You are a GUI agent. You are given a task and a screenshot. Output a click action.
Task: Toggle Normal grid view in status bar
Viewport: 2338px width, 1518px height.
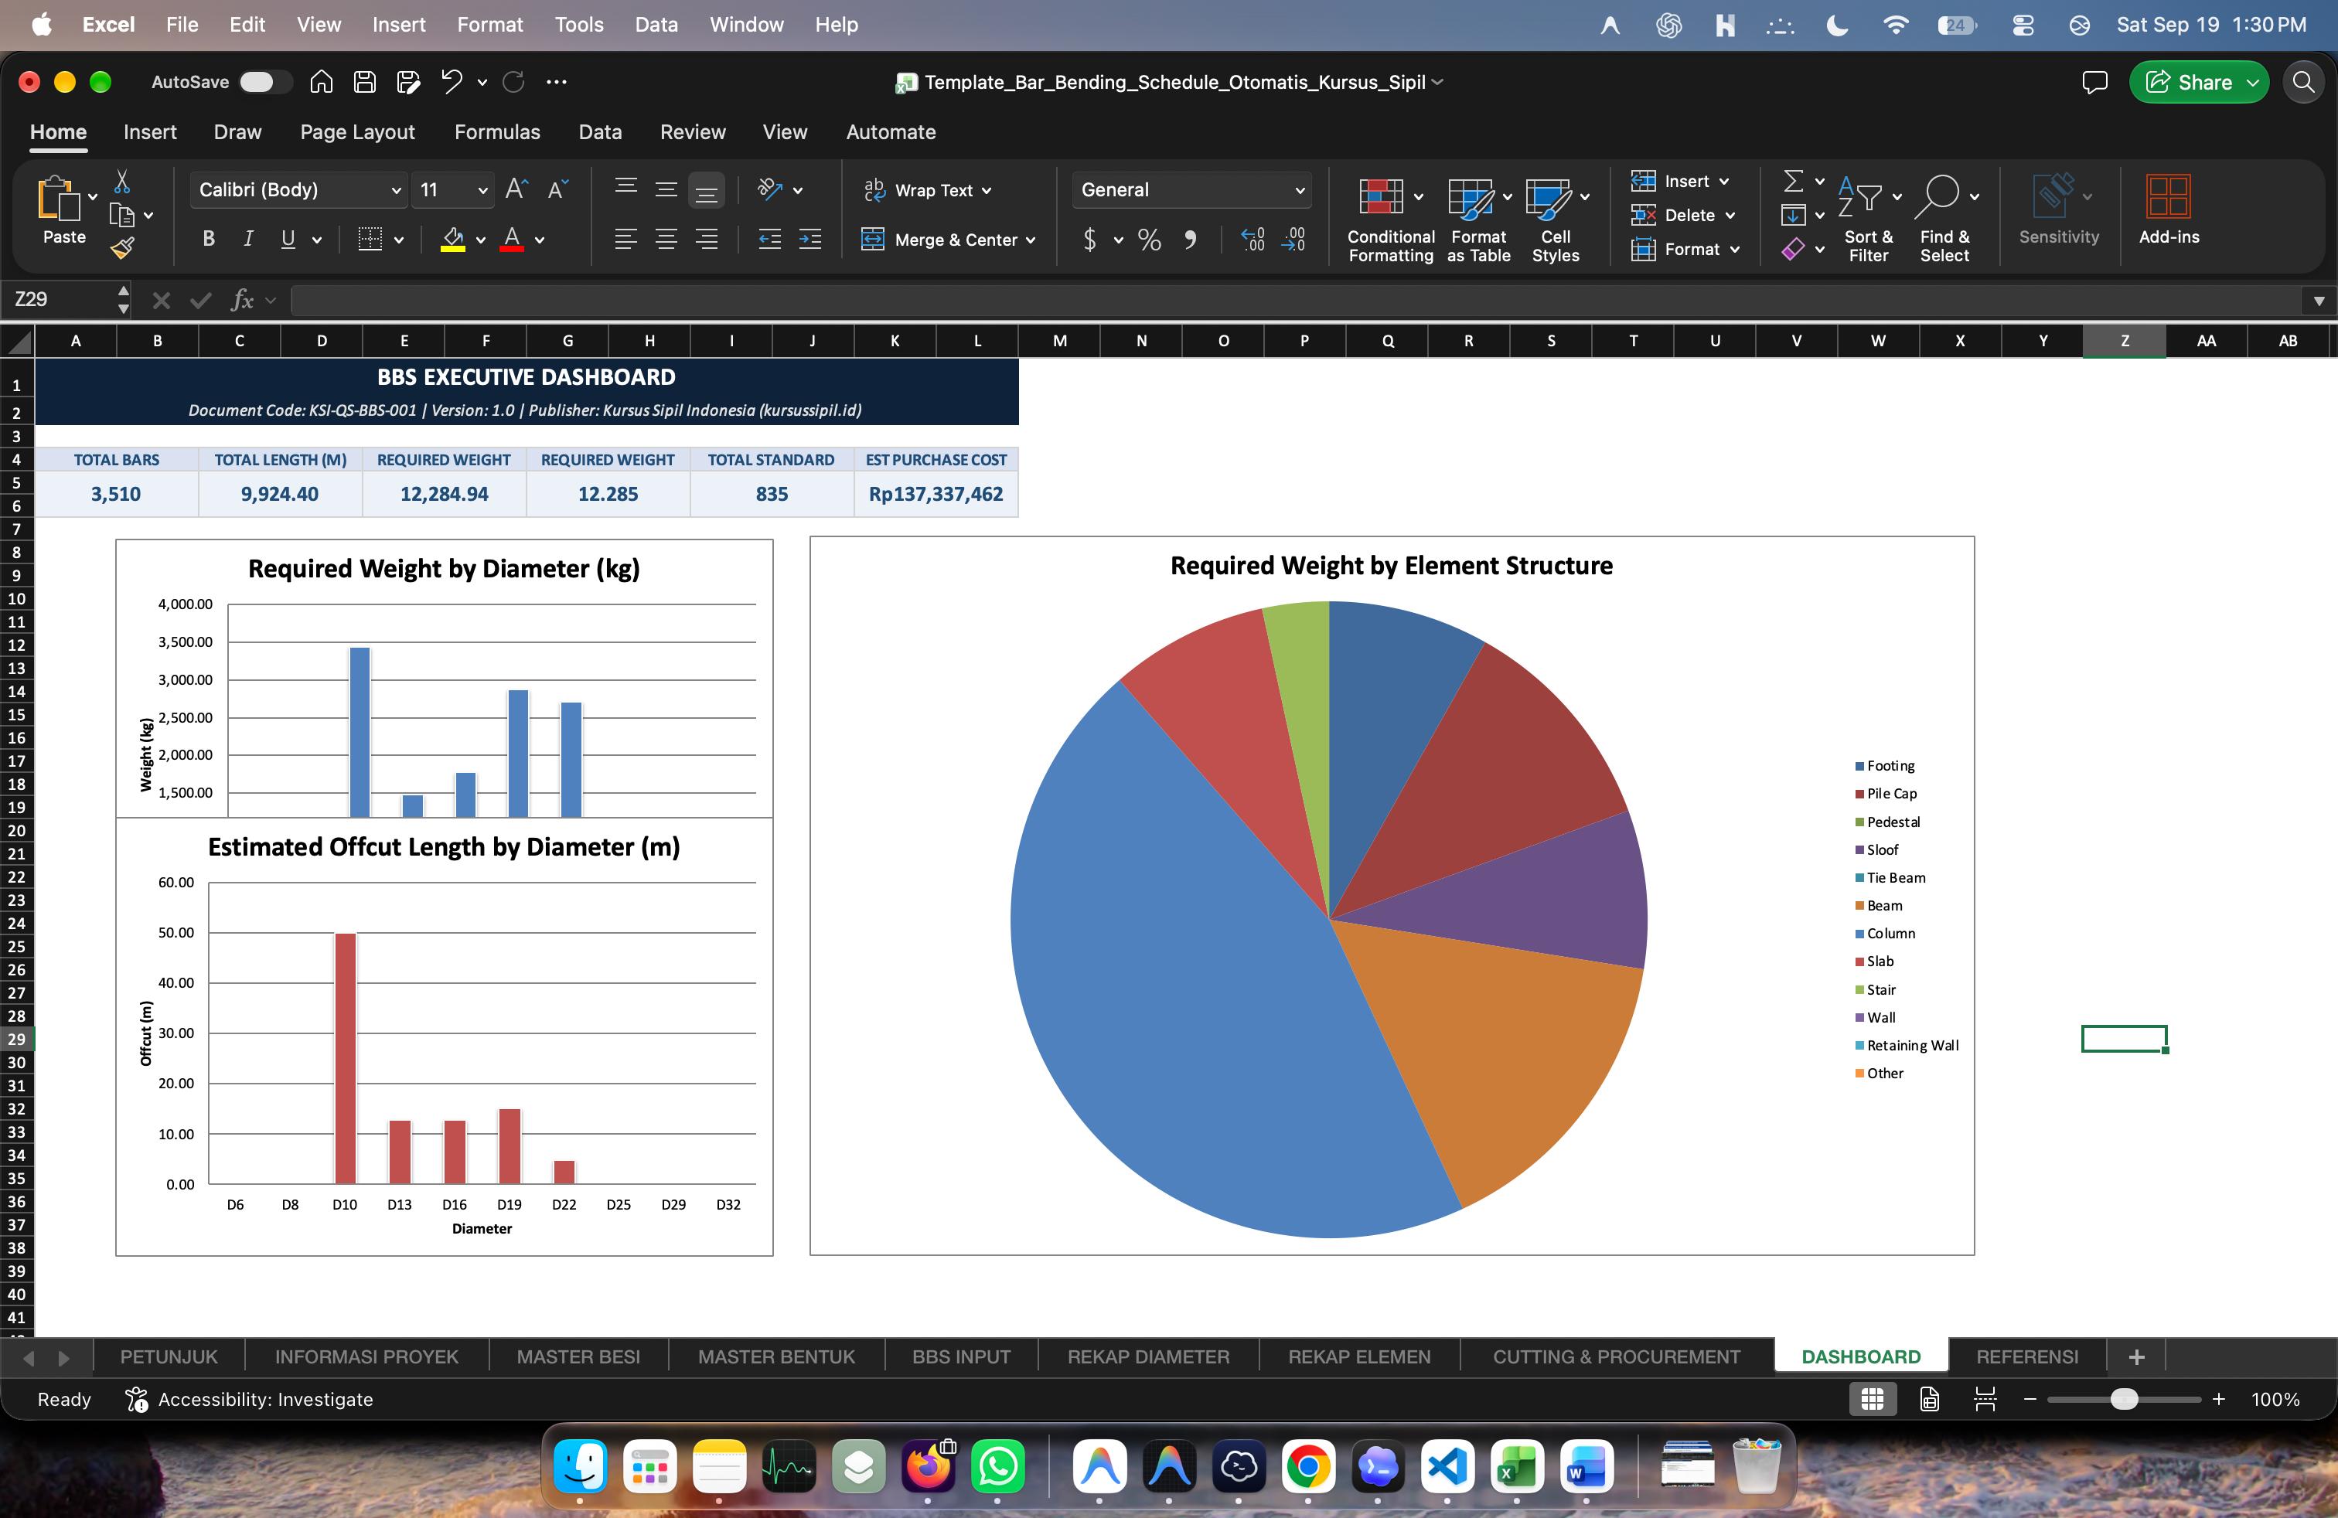click(x=1873, y=1399)
